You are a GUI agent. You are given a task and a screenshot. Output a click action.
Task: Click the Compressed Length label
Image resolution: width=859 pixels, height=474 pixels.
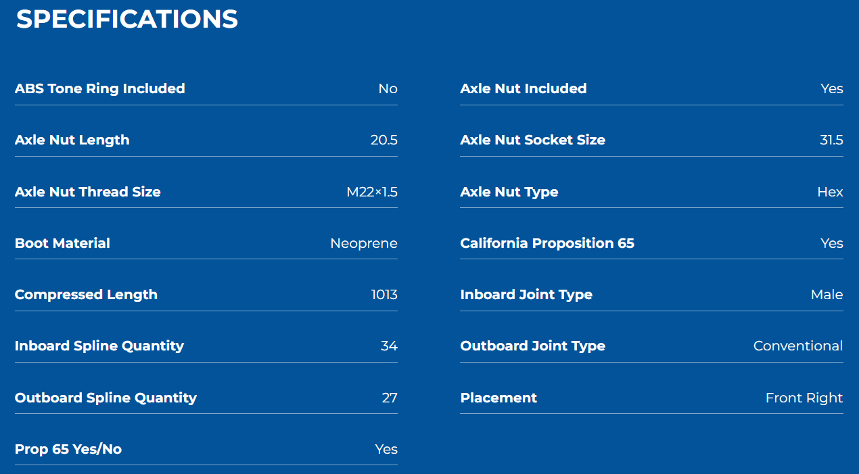point(86,294)
